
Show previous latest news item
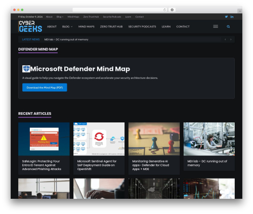[225, 39]
